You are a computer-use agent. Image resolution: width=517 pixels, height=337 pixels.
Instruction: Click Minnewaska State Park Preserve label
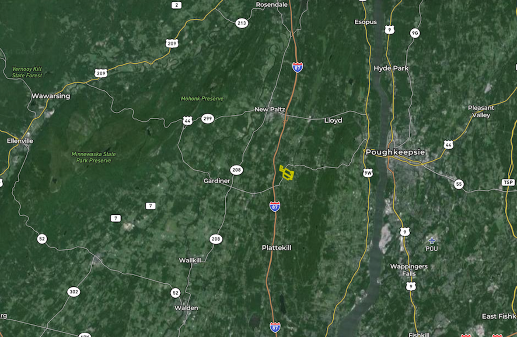(x=94, y=157)
